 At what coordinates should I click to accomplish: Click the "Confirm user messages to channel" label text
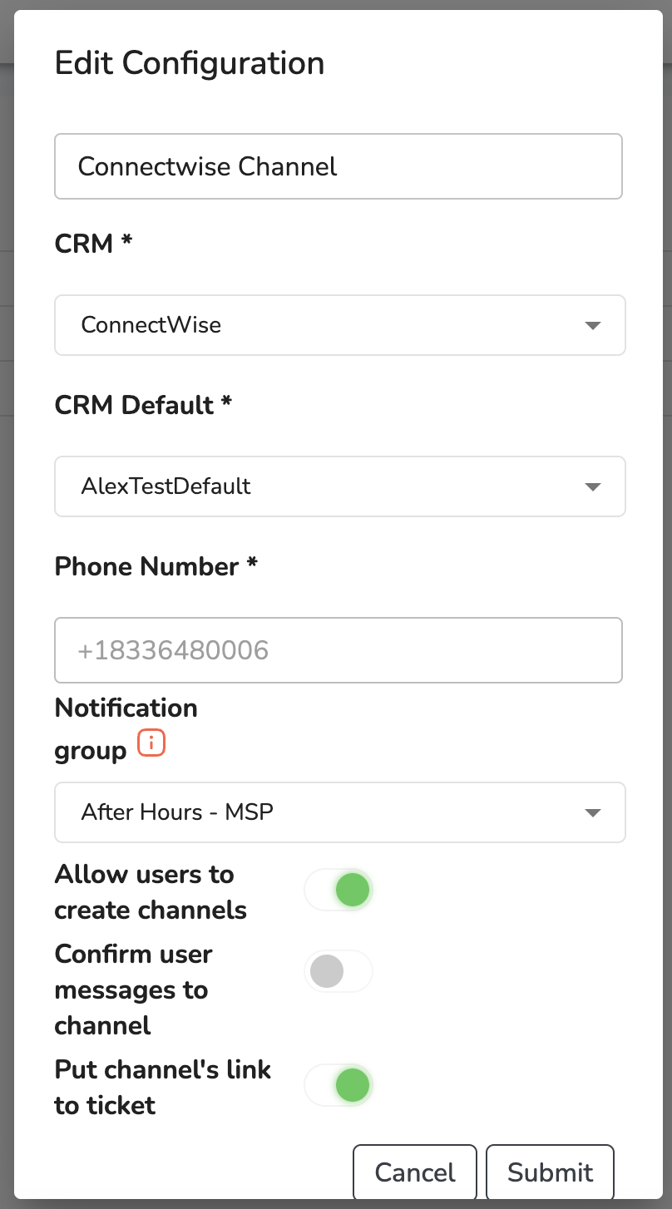[133, 989]
